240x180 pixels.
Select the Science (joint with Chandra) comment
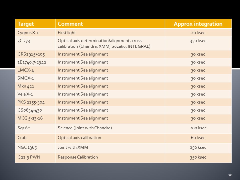(x=85, y=128)
